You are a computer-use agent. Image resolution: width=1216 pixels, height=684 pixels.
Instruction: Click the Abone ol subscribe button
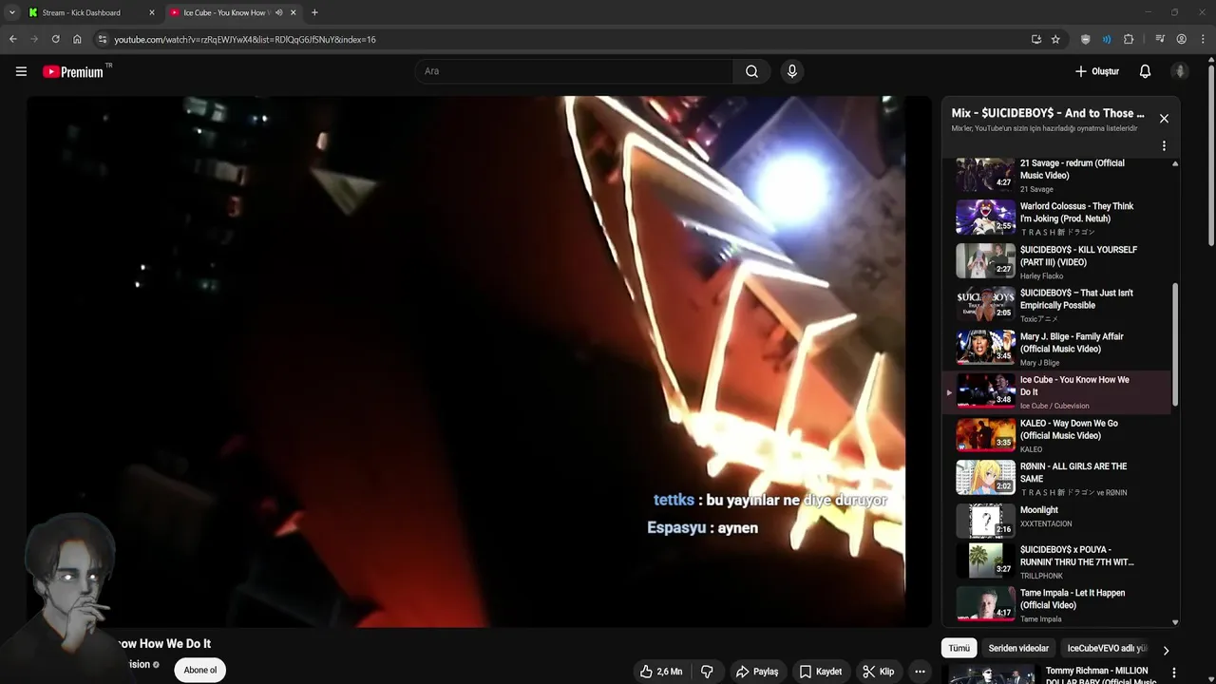coord(199,670)
